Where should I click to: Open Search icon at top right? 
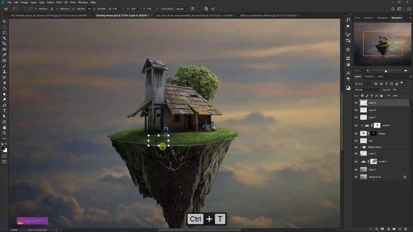(x=393, y=8)
